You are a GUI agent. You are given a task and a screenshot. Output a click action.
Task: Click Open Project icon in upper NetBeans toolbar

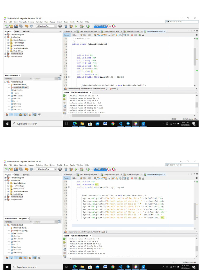click(x=16, y=26)
